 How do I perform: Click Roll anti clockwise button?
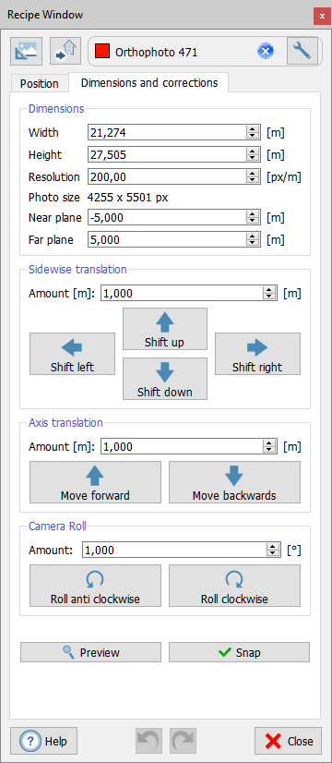[95, 586]
